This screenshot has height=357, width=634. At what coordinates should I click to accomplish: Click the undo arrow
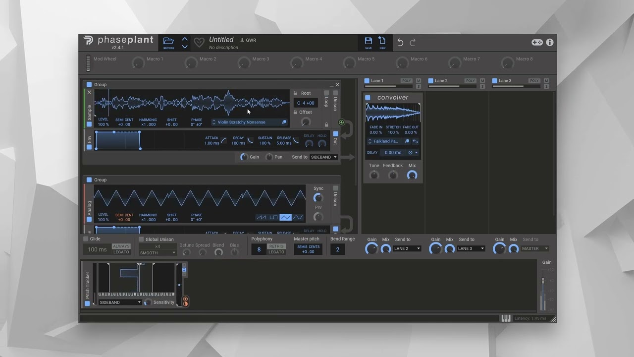pyautogui.click(x=400, y=43)
